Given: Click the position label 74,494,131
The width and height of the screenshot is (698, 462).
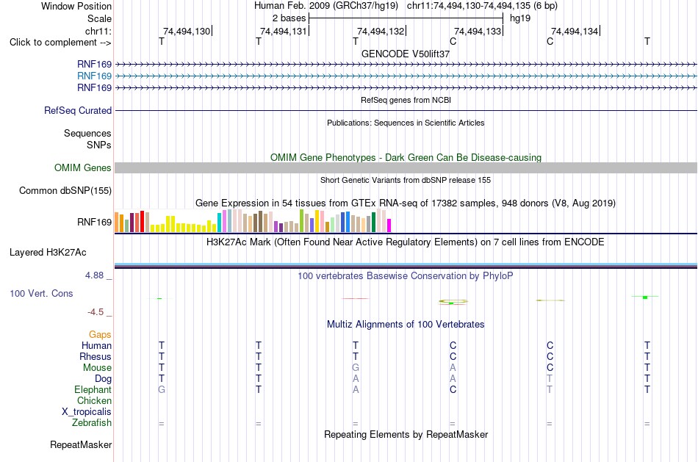Looking at the screenshot, I should click(x=284, y=31).
